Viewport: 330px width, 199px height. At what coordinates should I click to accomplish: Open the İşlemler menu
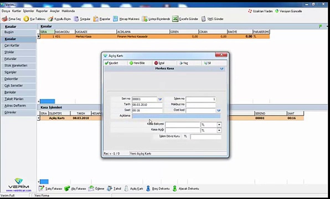[x=29, y=11]
